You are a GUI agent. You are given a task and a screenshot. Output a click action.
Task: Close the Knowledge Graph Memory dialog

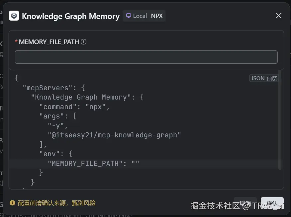point(278,16)
